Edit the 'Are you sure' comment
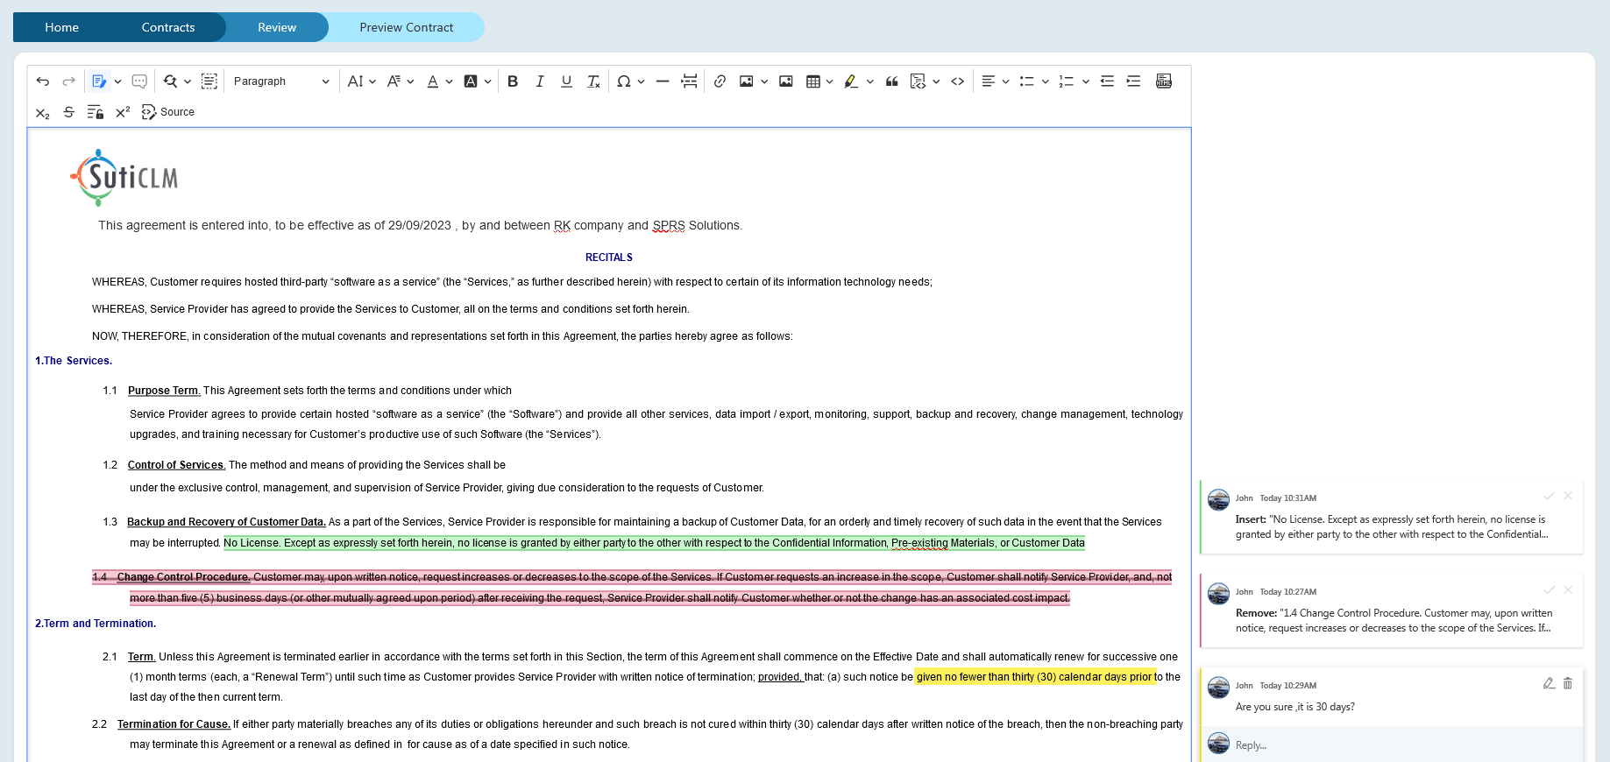Viewport: 1610px width, 762px height. (1549, 683)
